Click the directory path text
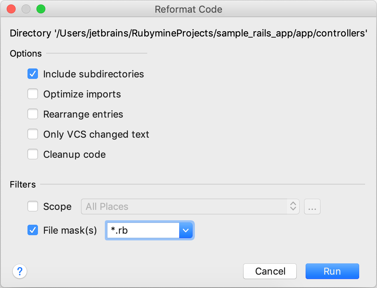The width and height of the screenshot is (377, 288). [x=188, y=33]
